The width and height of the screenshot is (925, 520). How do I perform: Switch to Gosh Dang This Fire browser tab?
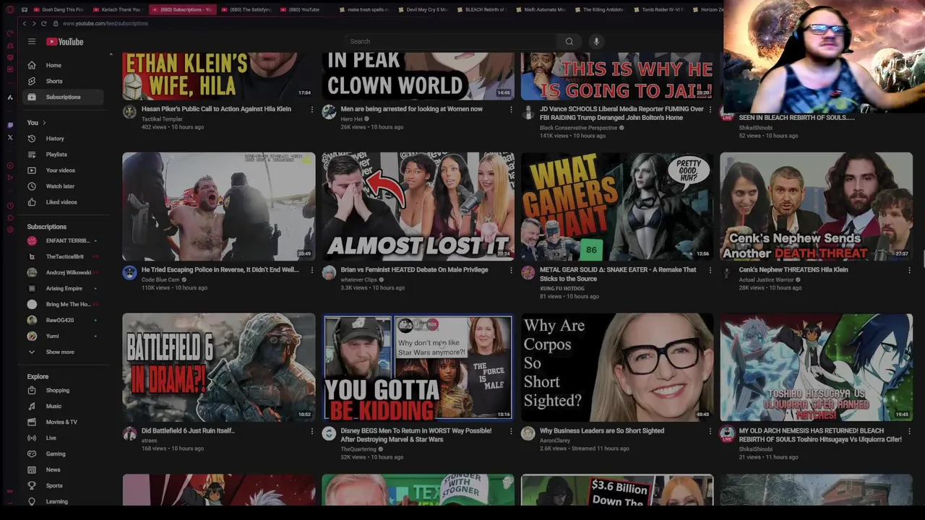pyautogui.click(x=60, y=9)
